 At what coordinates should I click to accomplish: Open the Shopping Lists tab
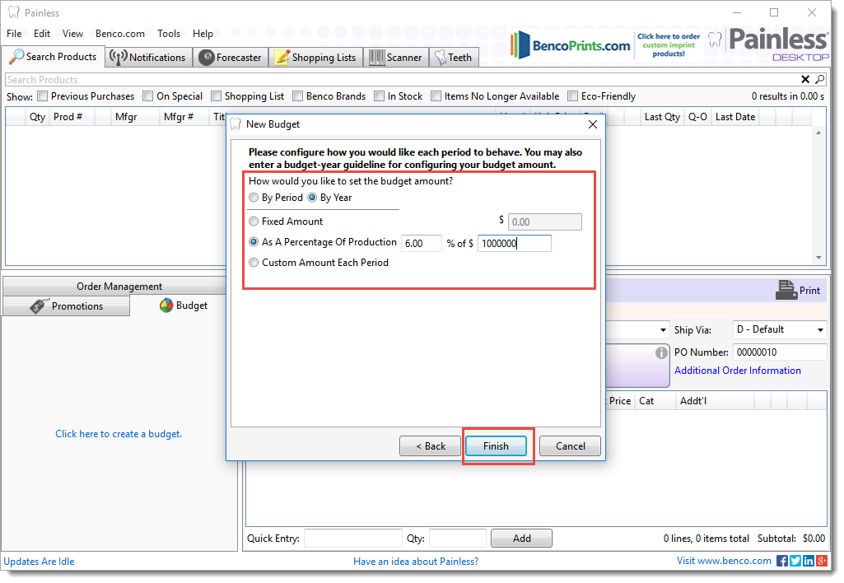coord(315,58)
